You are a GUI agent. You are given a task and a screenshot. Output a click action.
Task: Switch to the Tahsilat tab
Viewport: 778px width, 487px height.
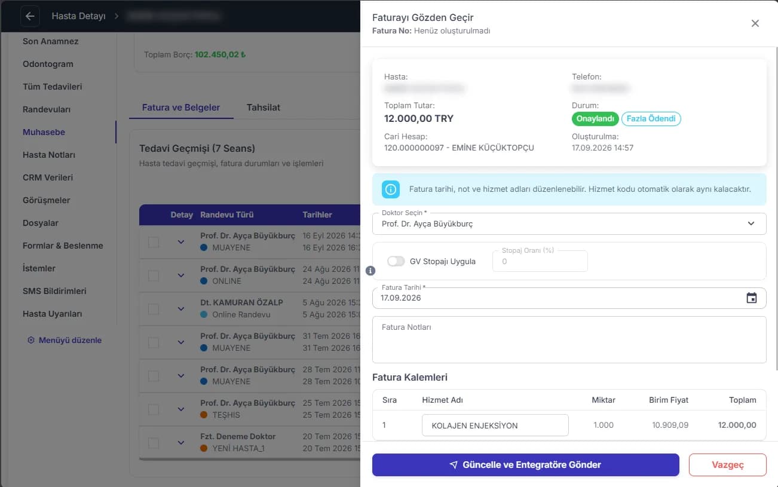tap(264, 108)
